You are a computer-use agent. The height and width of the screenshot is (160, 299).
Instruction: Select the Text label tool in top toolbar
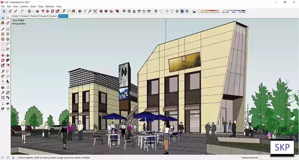[x=69, y=11]
